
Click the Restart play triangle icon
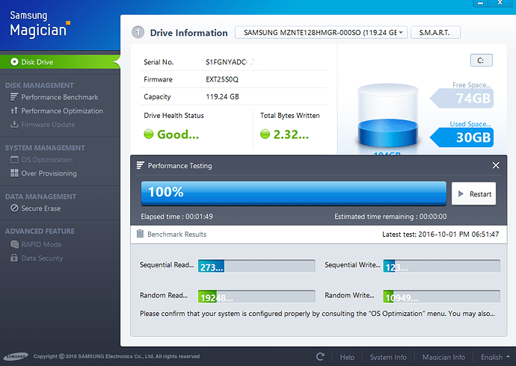point(461,194)
